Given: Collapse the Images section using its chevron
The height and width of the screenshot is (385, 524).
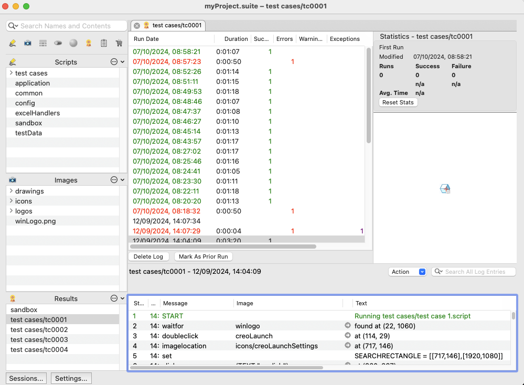Looking at the screenshot, I should 123,180.
